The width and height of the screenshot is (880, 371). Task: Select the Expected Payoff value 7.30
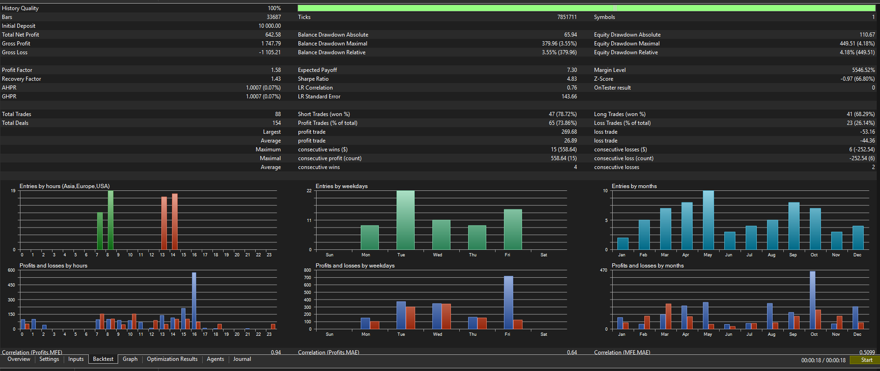(572, 70)
